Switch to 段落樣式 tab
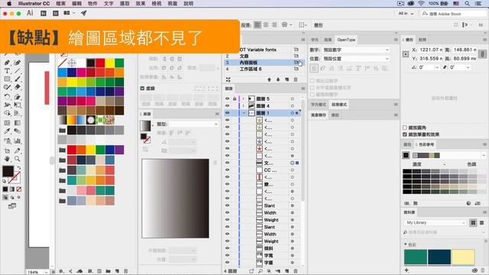Viewport: 489px width, 275px height. 339,105
